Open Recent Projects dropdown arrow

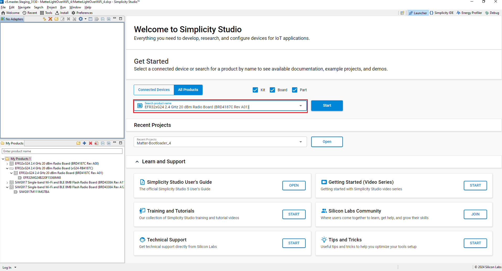click(x=301, y=142)
